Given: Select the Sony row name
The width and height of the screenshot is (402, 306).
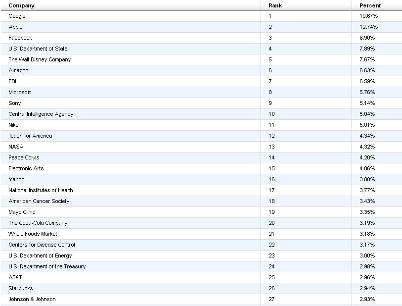Looking at the screenshot, I should 15,103.
